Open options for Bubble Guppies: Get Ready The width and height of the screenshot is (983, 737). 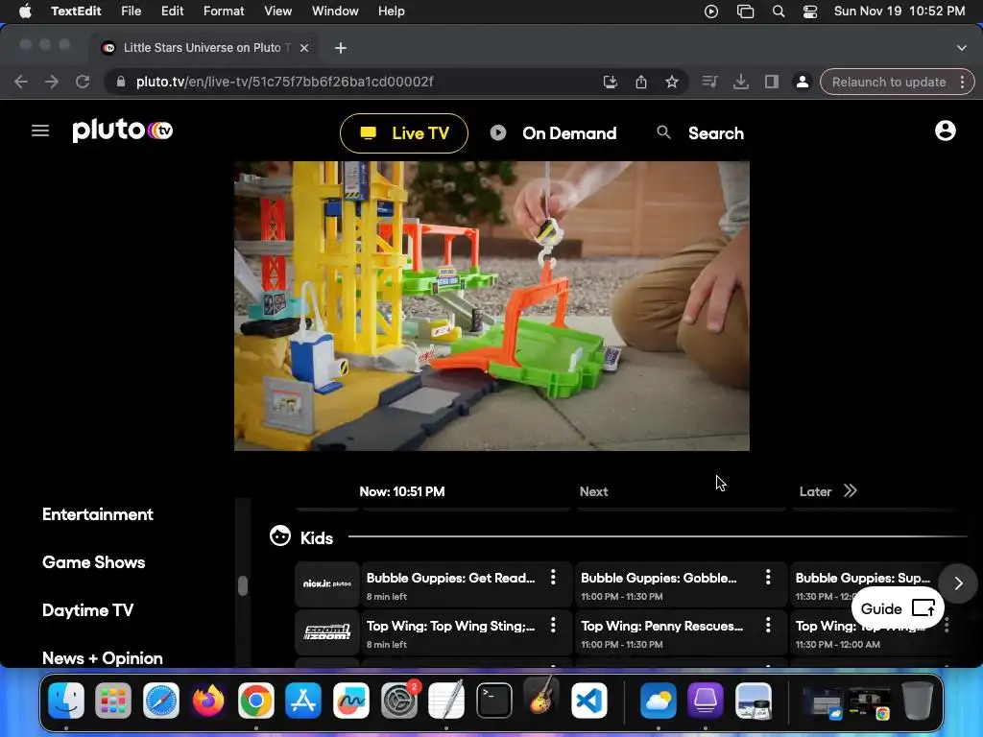coord(553,577)
